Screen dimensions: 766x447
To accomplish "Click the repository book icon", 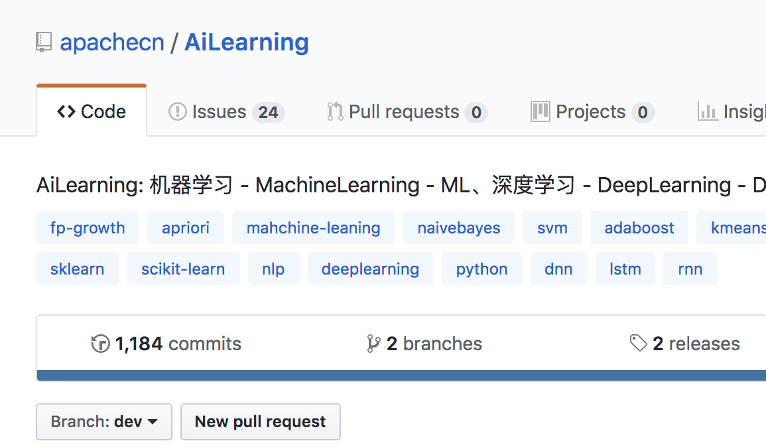I will [x=44, y=42].
